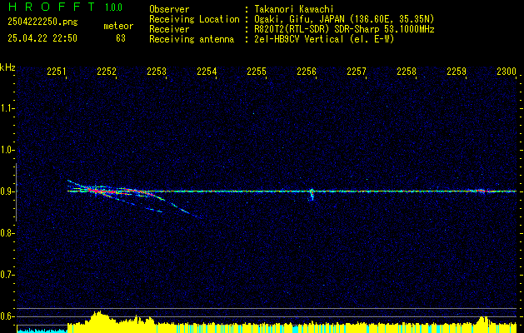Click the 2257 time marker

[x=357, y=71]
